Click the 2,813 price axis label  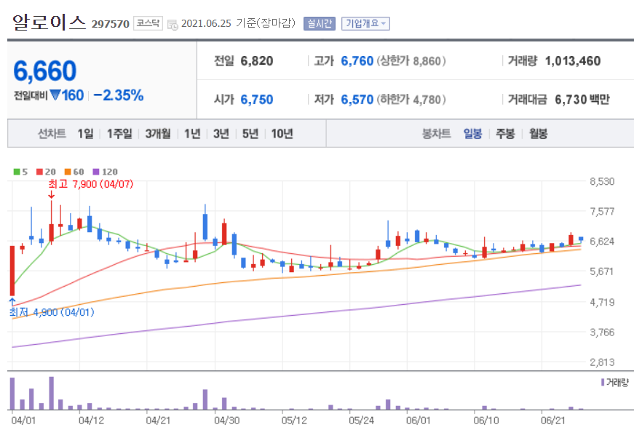(602, 362)
